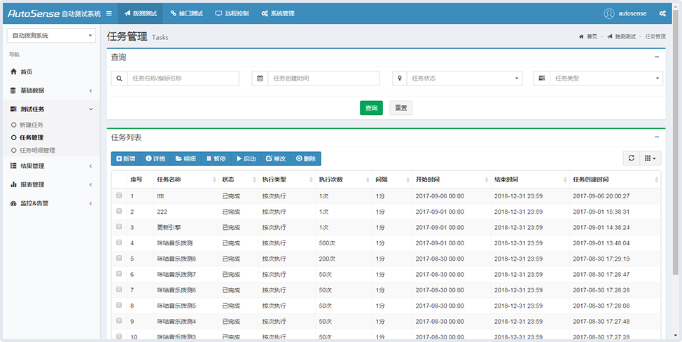This screenshot has height=342, width=682.
Task: Check the checkbox for row 更新引擎
Action: click(x=119, y=226)
